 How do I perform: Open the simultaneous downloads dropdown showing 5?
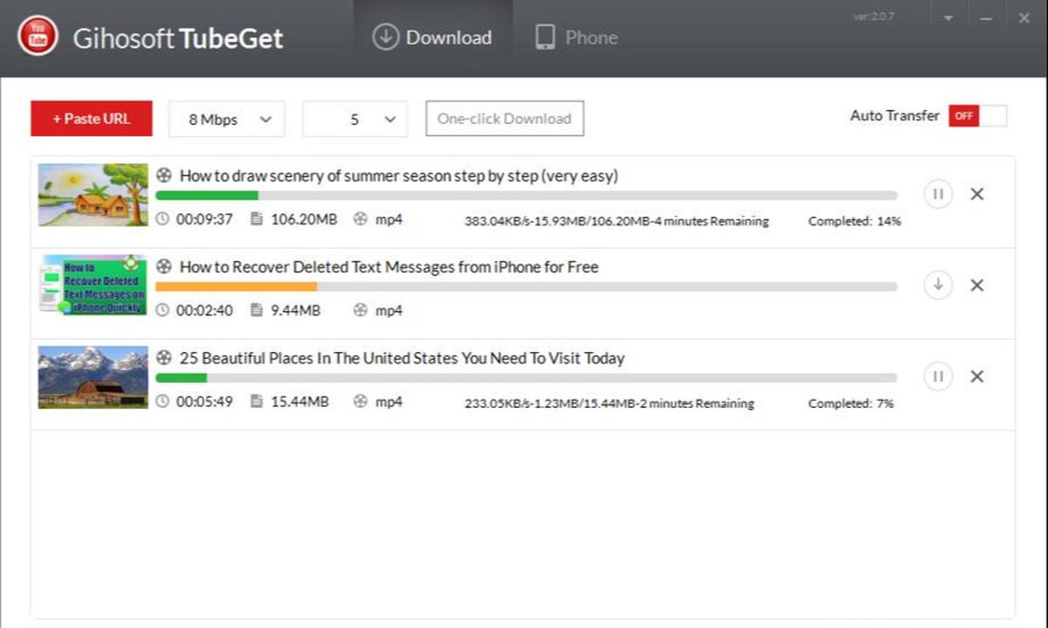[x=355, y=120]
